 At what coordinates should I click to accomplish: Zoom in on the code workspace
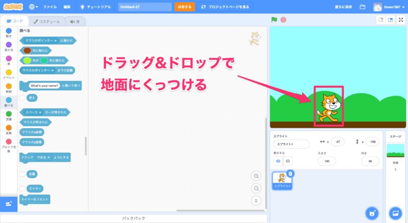(257, 176)
